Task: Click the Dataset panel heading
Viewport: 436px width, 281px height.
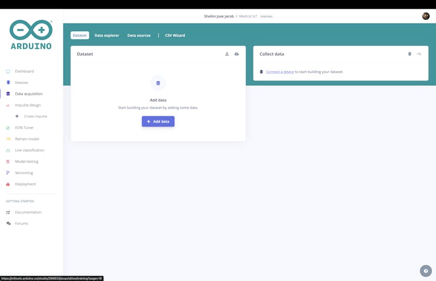Action: (85, 54)
